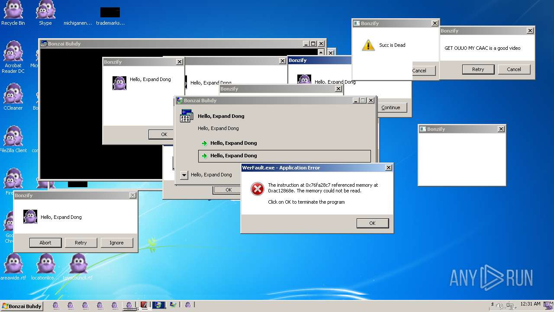Image resolution: width=554 pixels, height=312 pixels.
Task: Click the red error icon in WerFault dialog
Action: point(258,188)
